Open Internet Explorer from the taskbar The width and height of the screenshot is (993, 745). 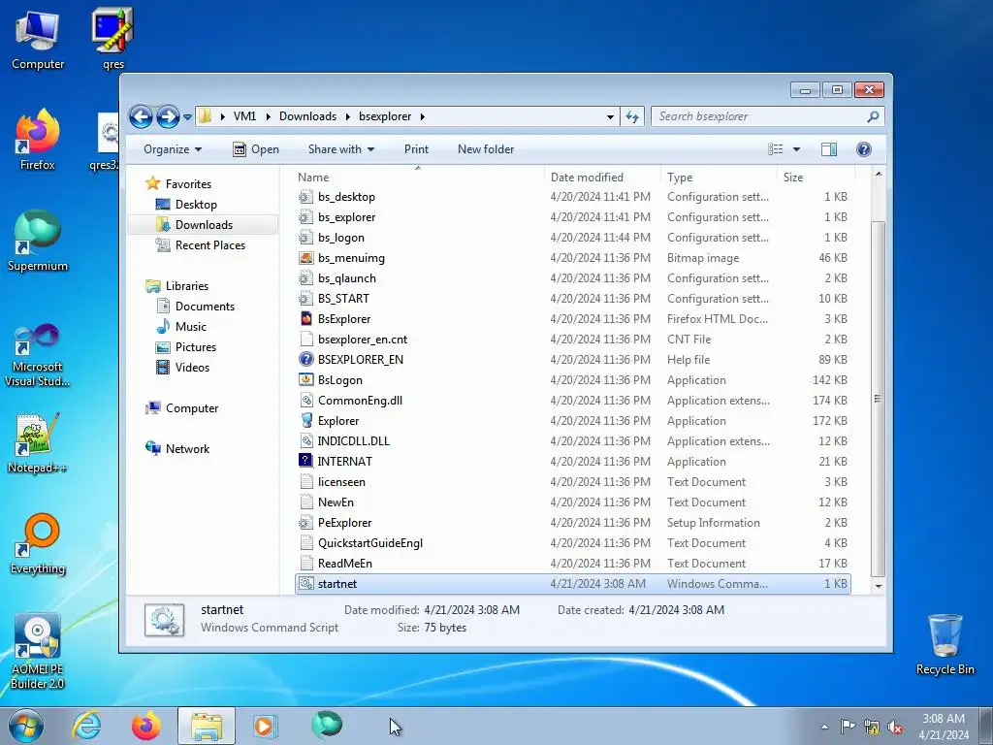point(86,726)
